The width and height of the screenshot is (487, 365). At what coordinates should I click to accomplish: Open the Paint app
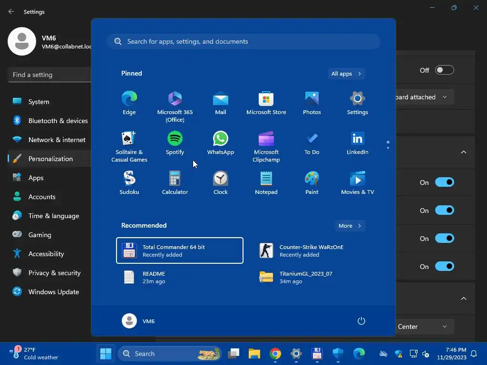pyautogui.click(x=312, y=183)
